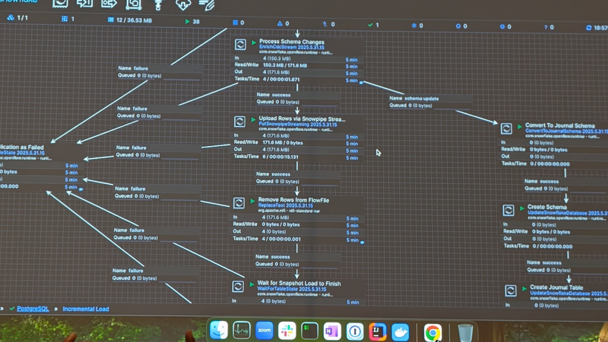
Task: Click the WaitForTableState 2025.5.31.15 type text
Action: tap(292, 289)
